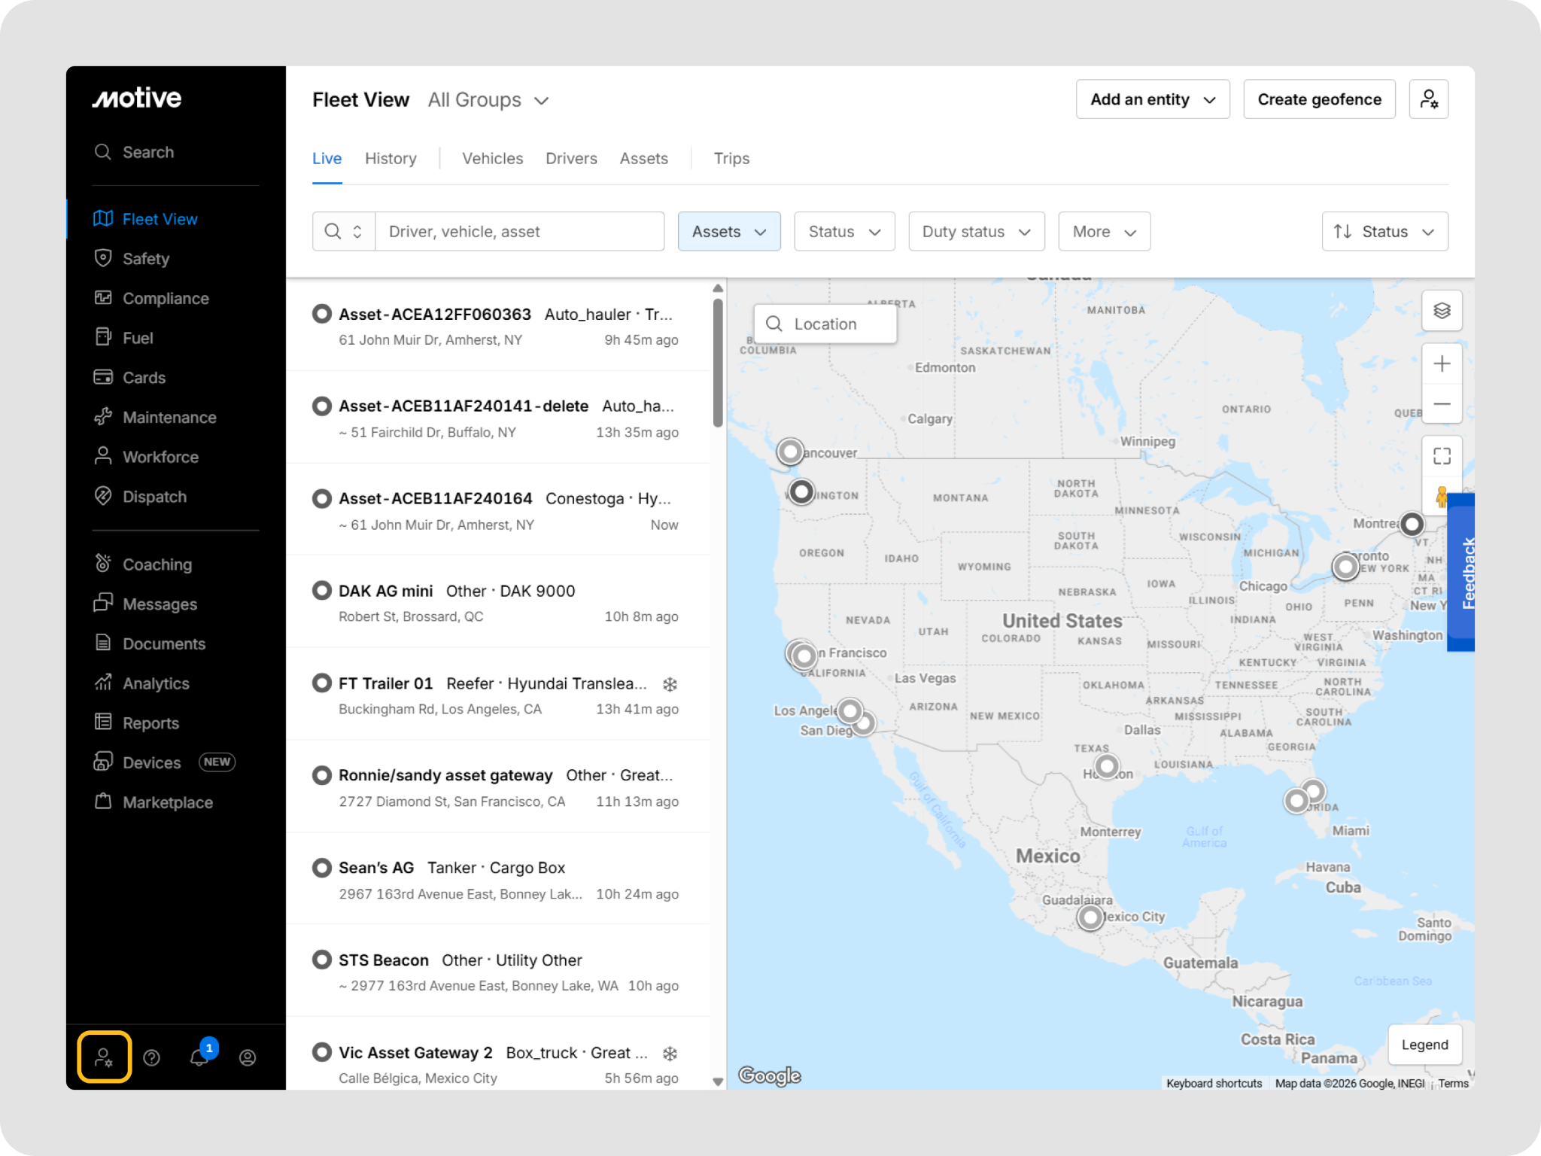Open the help question mark icon

coord(152,1057)
